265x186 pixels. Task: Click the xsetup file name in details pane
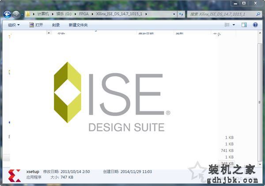point(33,171)
